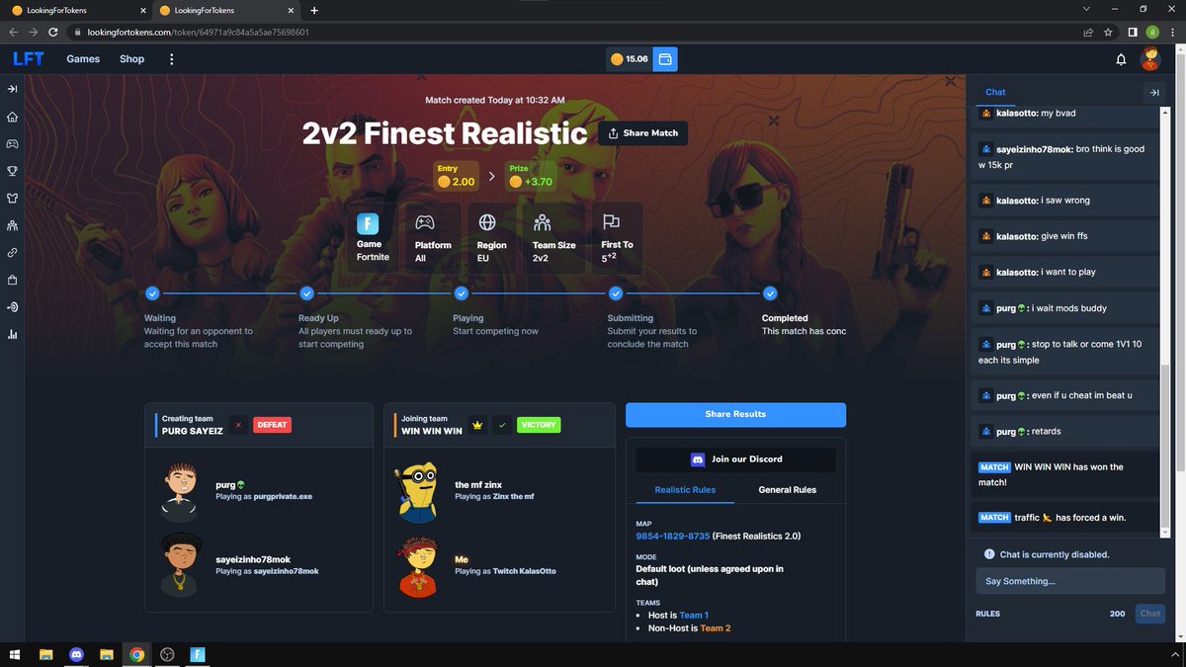Open the three-dot more menu in the header

point(172,59)
